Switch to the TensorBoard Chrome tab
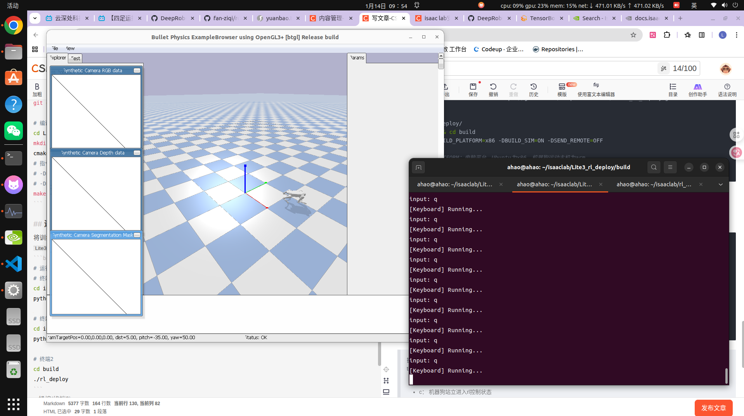Screen dimensions: 744x416 coord(542,18)
